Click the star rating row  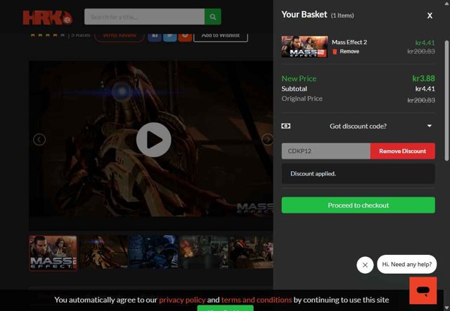(47, 35)
